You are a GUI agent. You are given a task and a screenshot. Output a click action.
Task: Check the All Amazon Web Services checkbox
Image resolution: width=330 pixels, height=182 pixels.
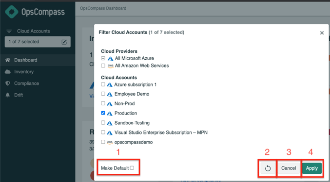click(103, 66)
